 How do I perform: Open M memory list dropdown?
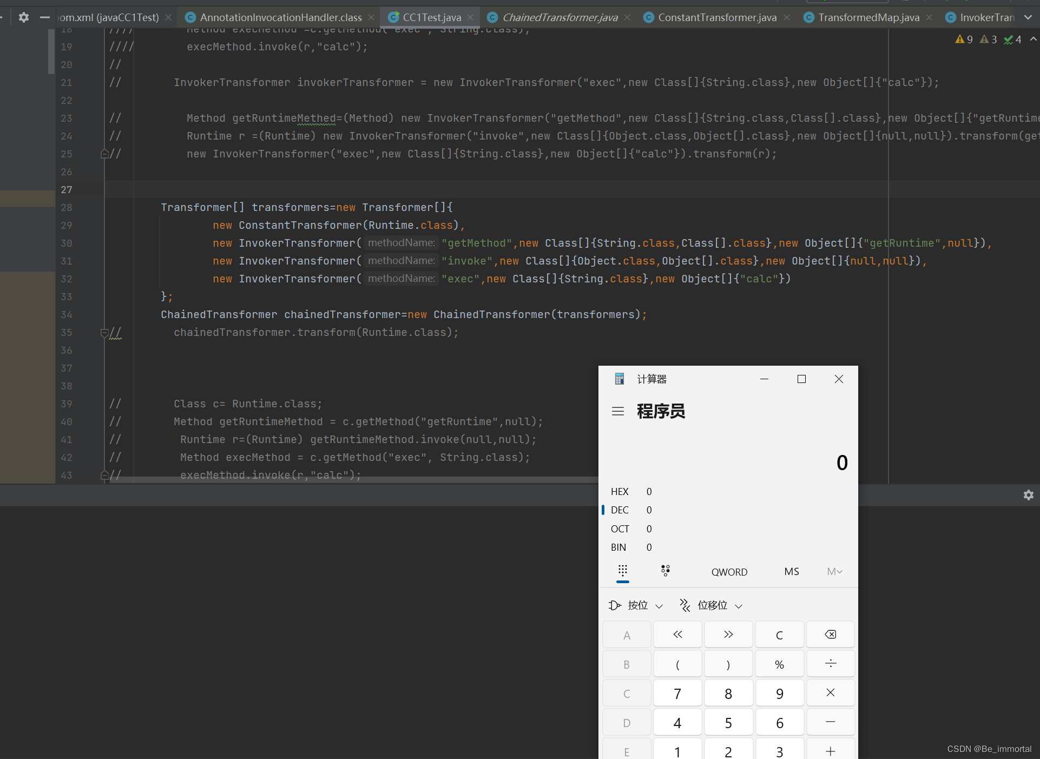coord(835,572)
